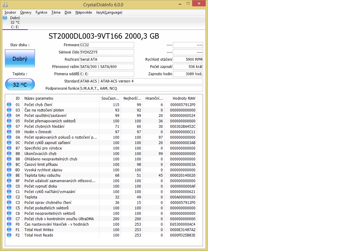Click status icon for Počet vypnutí disku
Image resolution: width=348 pixels, height=251 pixels.
[9, 186]
